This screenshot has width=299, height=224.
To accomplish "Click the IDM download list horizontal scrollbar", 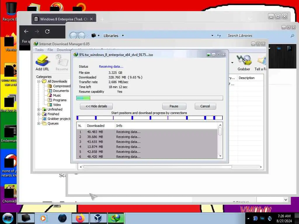I will [x=157, y=167].
